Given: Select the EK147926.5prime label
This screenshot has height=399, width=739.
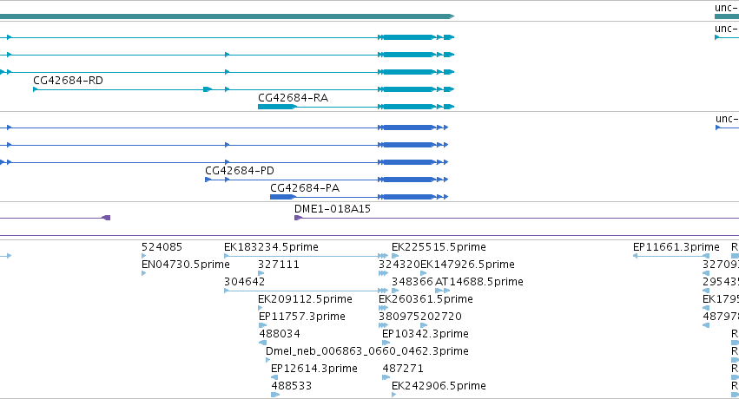Looking at the screenshot, I should pyautogui.click(x=467, y=265).
